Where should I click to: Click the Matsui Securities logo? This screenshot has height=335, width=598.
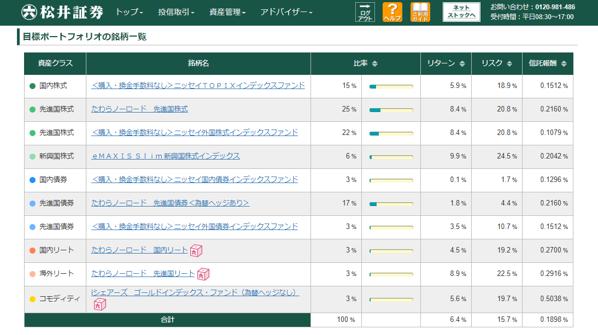click(x=62, y=12)
